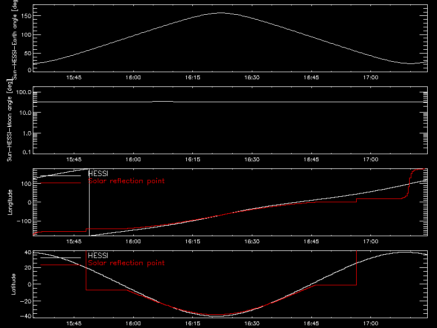Choose 17:00 label under Longitude plot
This screenshot has height=328, width=437.
(371, 242)
